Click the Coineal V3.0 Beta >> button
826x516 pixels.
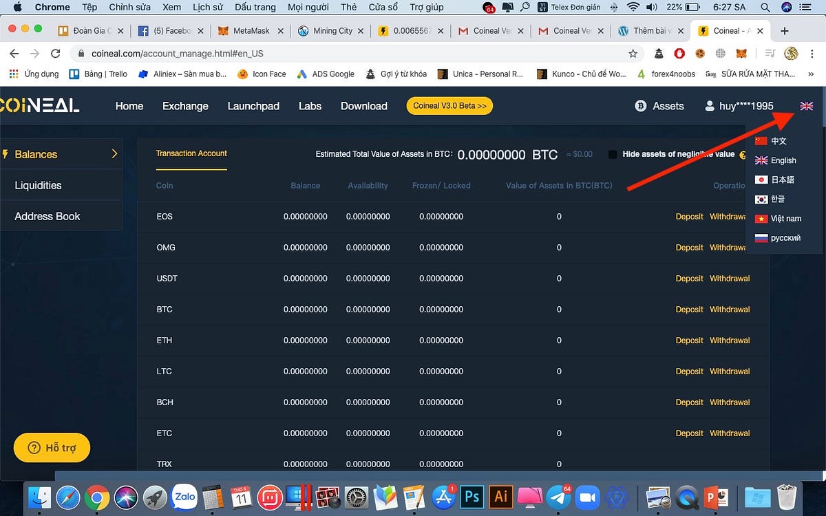449,106
